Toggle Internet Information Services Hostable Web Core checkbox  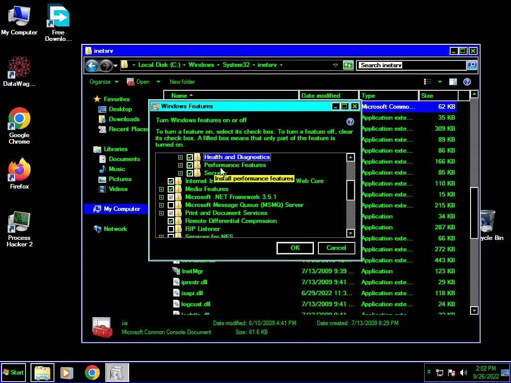171,181
